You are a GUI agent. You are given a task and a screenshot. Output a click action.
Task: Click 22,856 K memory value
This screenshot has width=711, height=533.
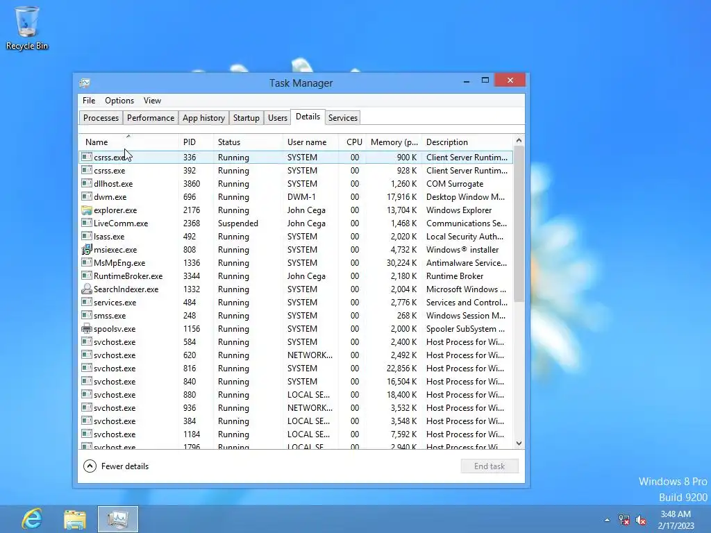(x=401, y=368)
